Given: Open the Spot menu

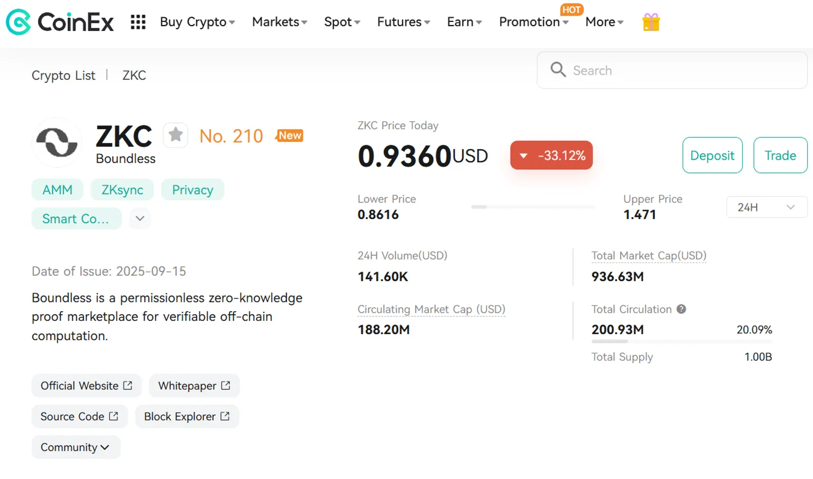Looking at the screenshot, I should click(x=342, y=22).
